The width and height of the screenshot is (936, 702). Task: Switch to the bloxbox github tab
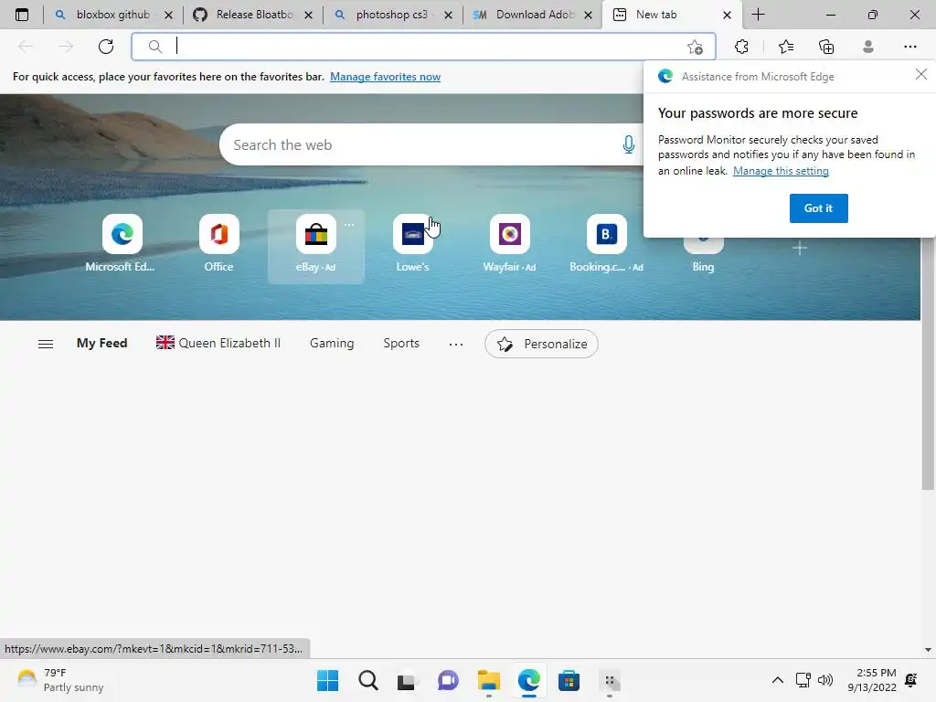click(112, 15)
